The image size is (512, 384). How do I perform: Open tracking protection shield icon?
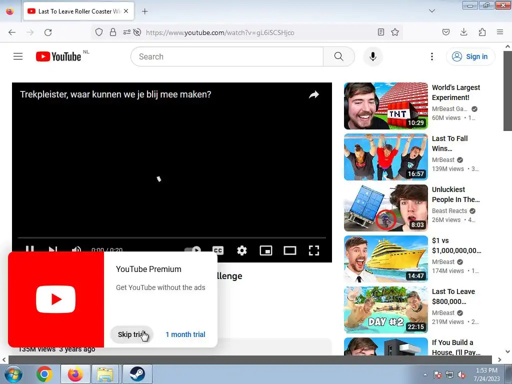coord(99,32)
